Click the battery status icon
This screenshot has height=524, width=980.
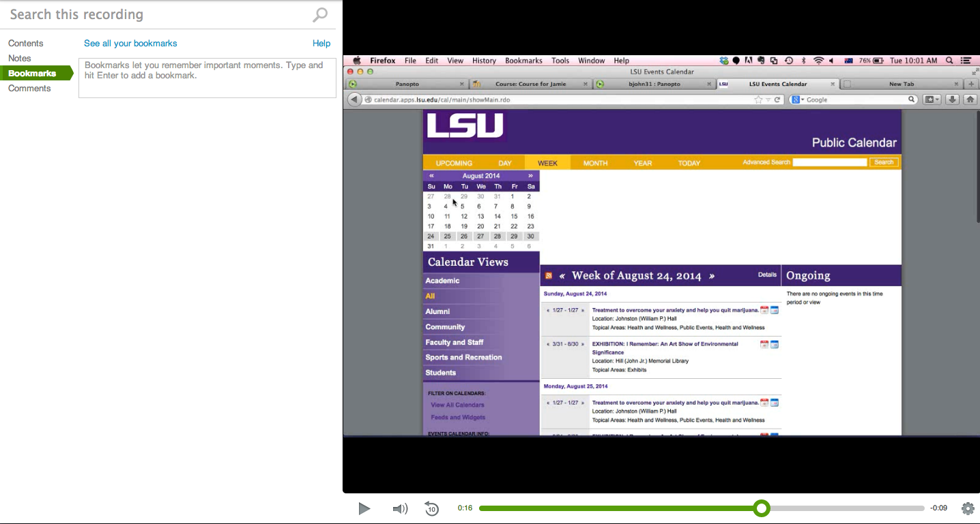(878, 61)
